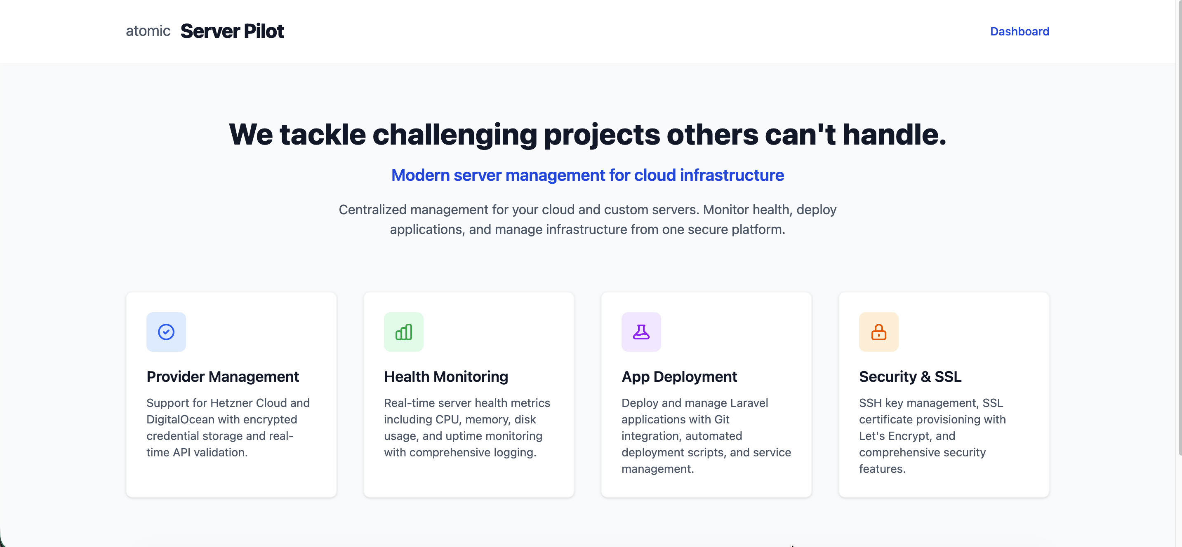The height and width of the screenshot is (547, 1182).
Task: Select the App Deployment card
Action: click(x=706, y=394)
